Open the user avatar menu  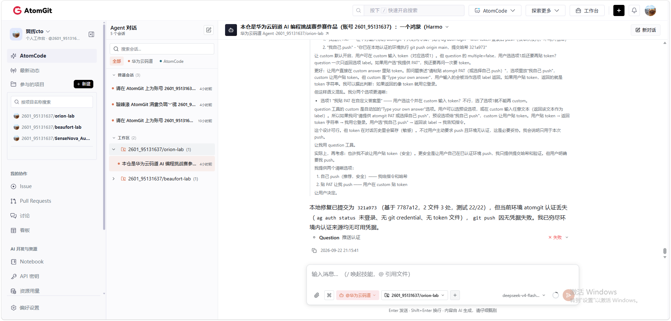pos(650,10)
